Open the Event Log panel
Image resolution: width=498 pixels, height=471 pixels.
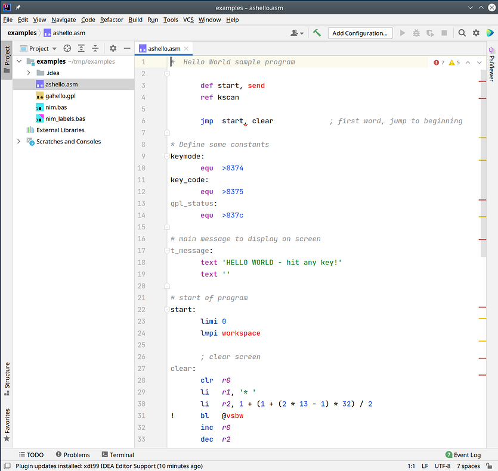point(463,455)
